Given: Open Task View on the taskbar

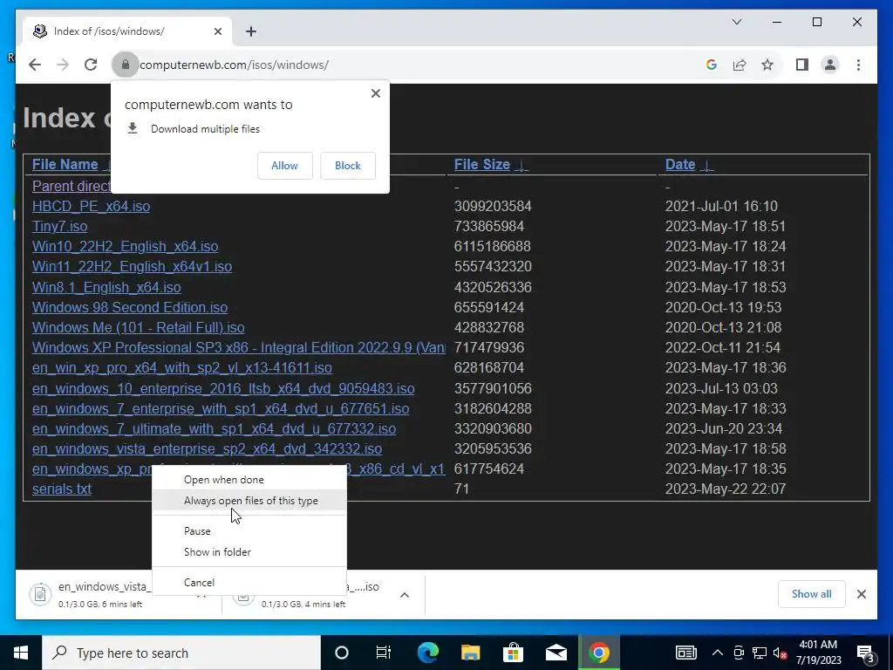Looking at the screenshot, I should click(384, 653).
